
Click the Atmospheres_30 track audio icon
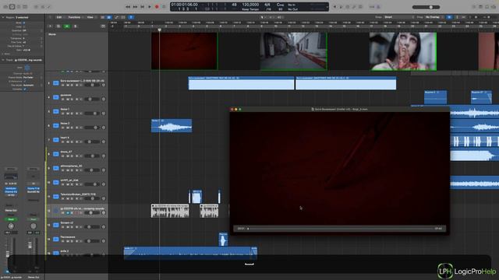point(55,168)
